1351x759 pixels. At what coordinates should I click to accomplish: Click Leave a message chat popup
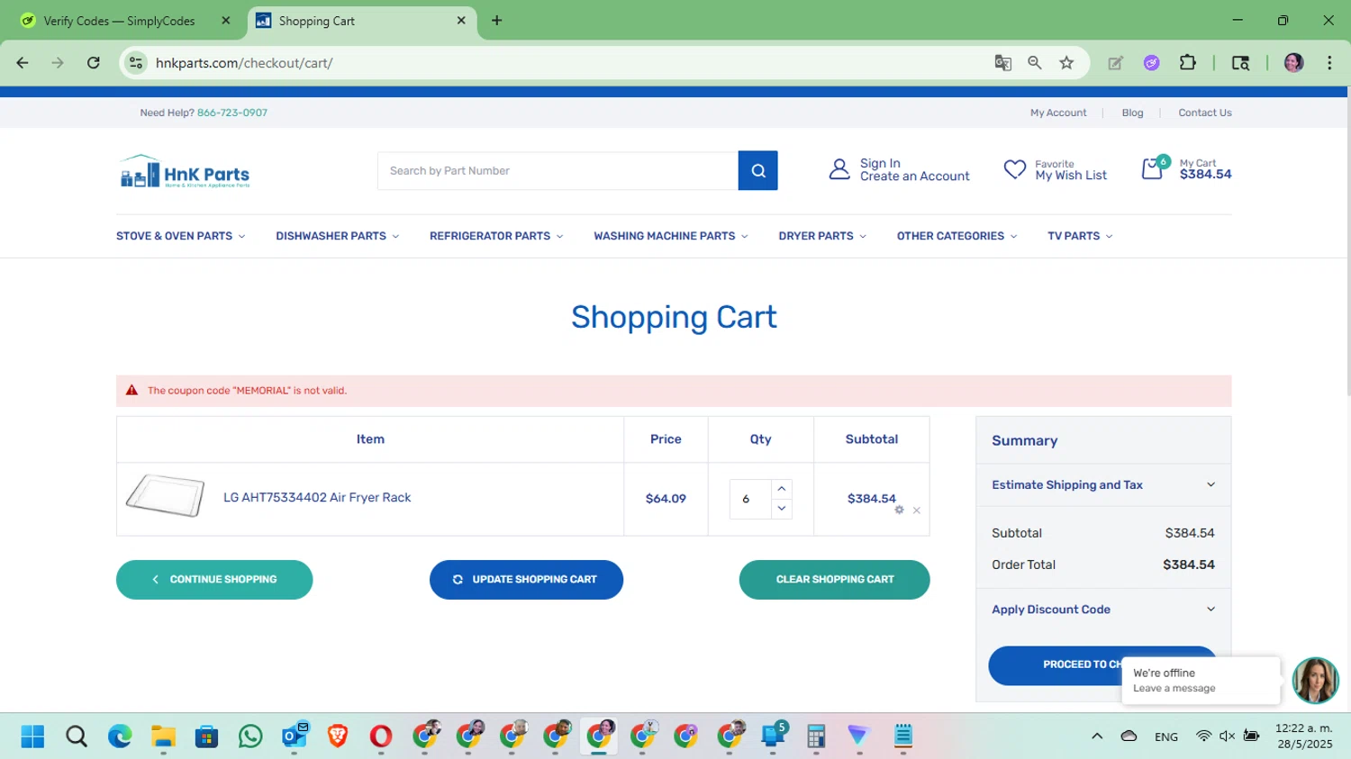pyautogui.click(x=1201, y=680)
